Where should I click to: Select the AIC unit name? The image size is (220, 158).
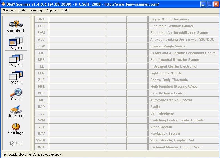click(41, 100)
